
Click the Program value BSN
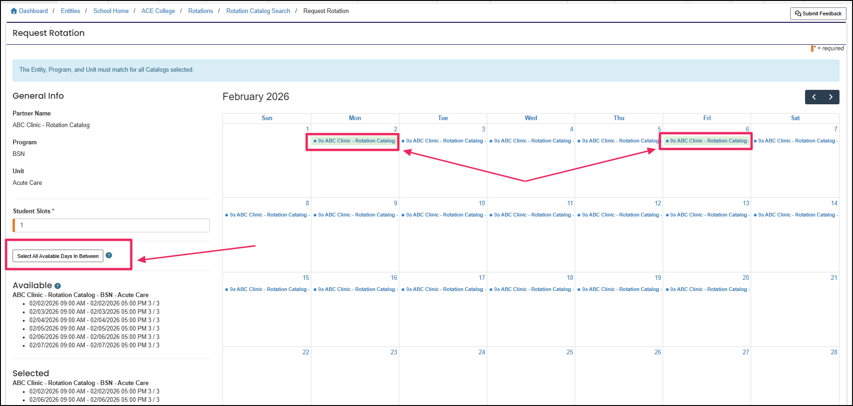19,154
